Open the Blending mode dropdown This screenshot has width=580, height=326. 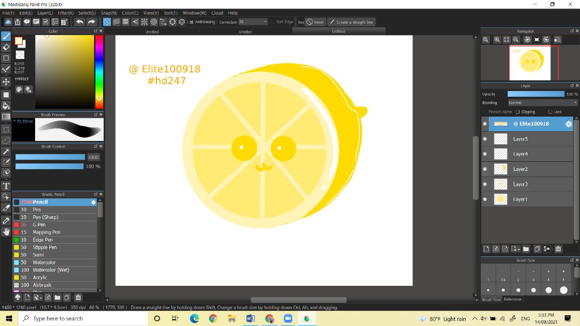(x=542, y=103)
